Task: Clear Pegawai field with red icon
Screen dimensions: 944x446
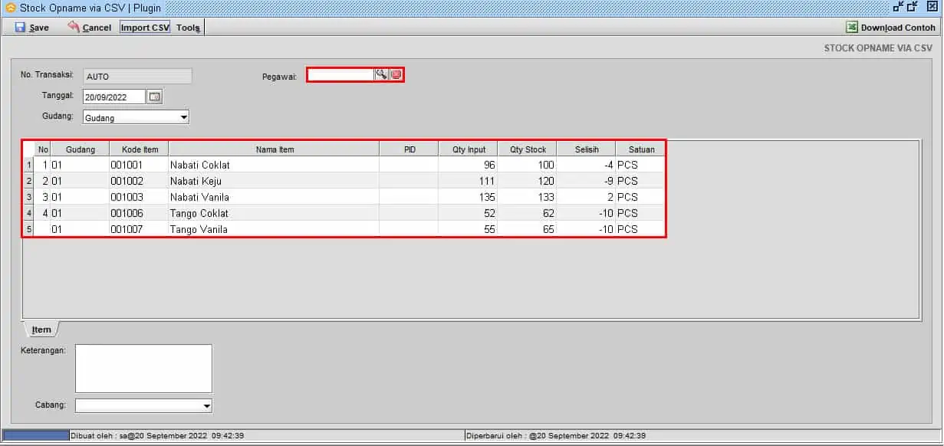Action: click(x=396, y=74)
